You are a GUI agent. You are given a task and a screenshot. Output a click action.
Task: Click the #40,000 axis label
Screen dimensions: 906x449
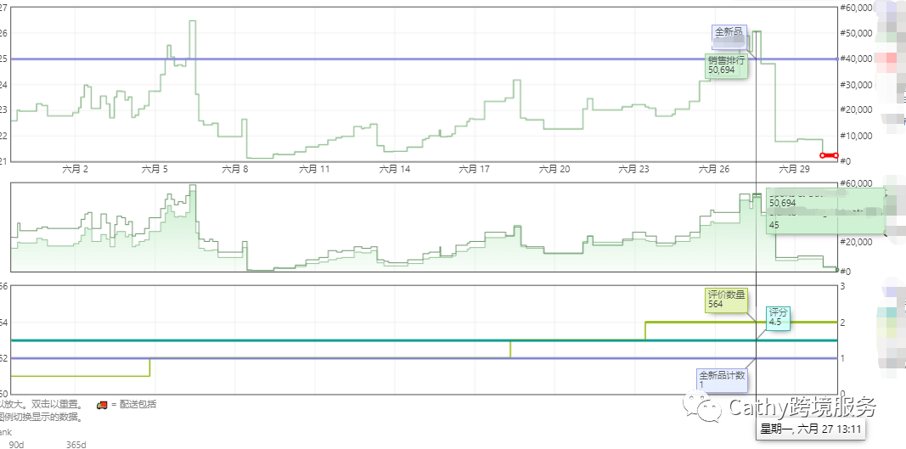point(855,59)
